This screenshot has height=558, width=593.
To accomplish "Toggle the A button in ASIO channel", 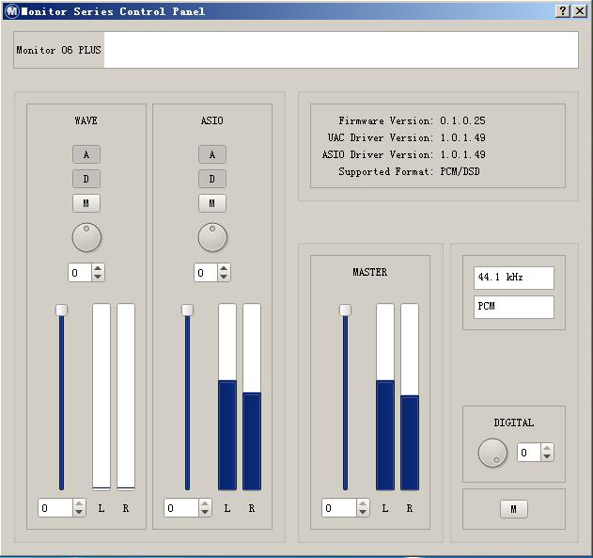I will (x=212, y=155).
